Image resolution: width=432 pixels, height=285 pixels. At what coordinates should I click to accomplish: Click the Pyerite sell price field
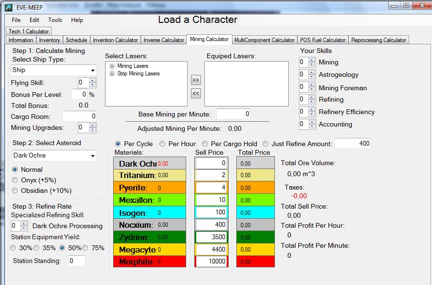[211, 188]
